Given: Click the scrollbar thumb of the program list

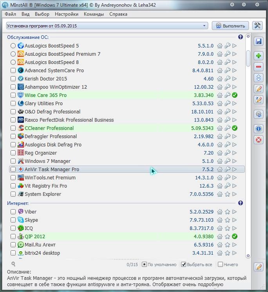Looking at the screenshot, I should click(248, 58).
